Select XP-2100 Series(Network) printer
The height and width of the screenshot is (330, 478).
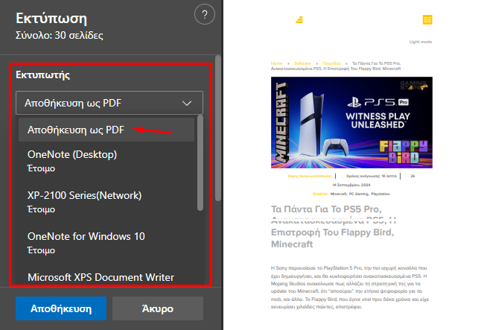(106, 202)
